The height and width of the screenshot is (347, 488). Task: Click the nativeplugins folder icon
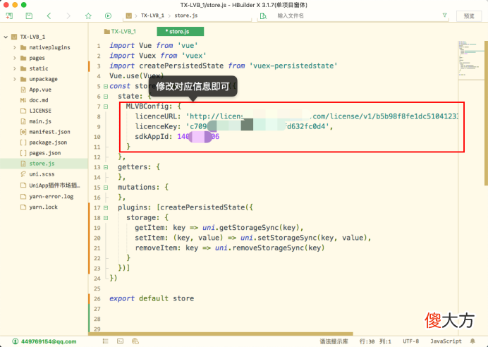click(x=23, y=47)
